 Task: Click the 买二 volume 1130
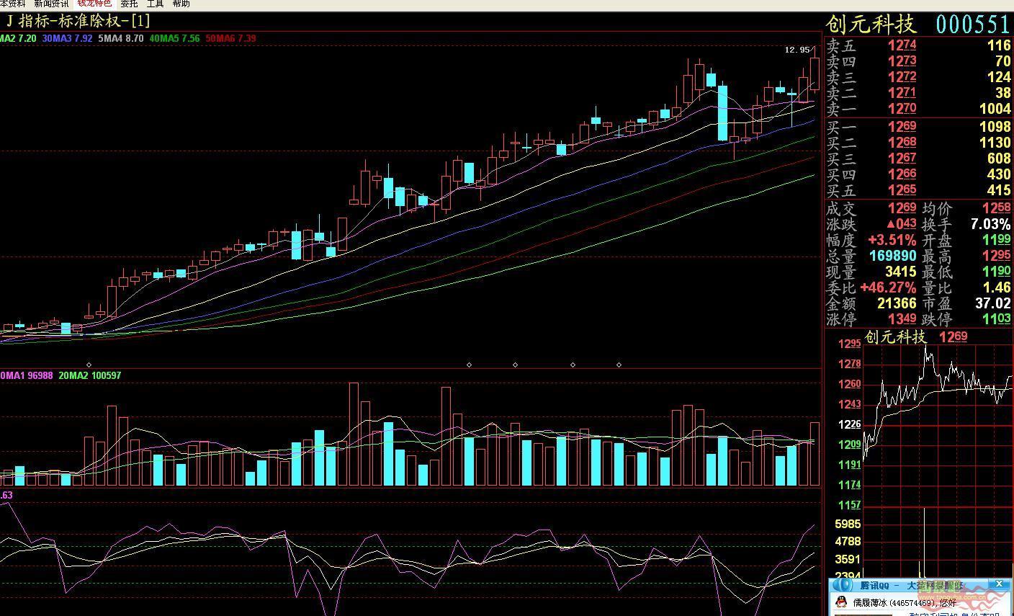[x=995, y=143]
